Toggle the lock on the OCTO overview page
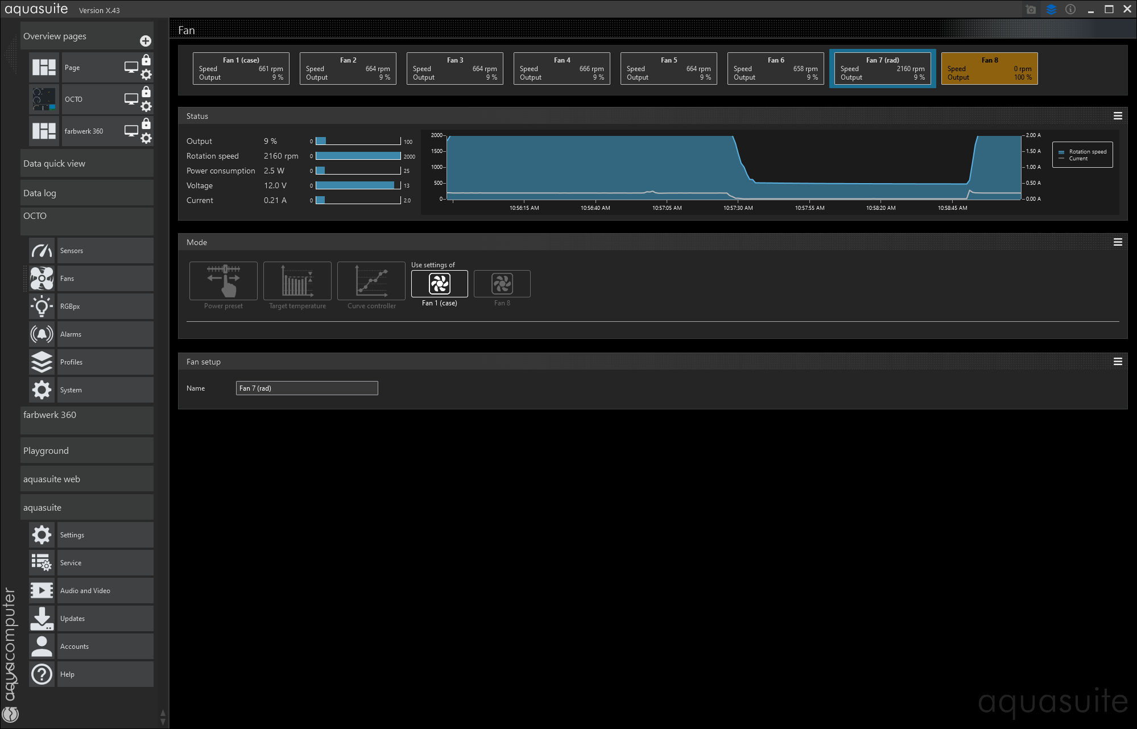Screen dimensions: 1137x729 click(146, 92)
